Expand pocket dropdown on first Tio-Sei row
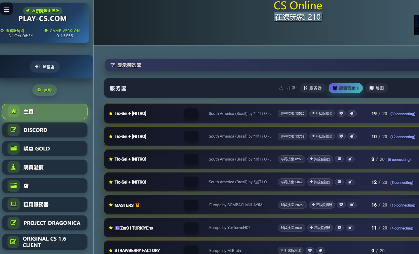 [x=341, y=113]
